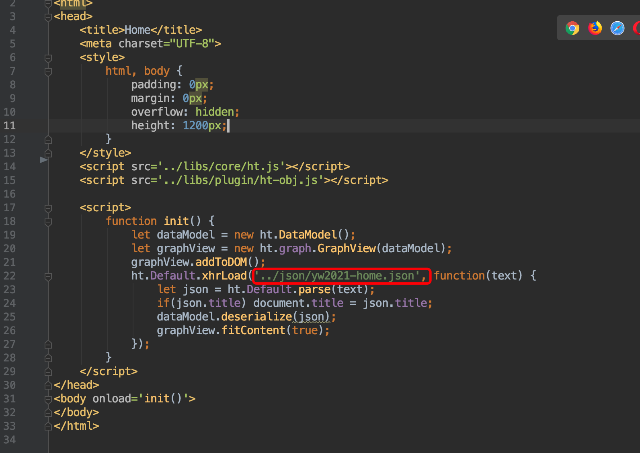
Task: Fold the body tag on line 31
Action: coord(48,399)
